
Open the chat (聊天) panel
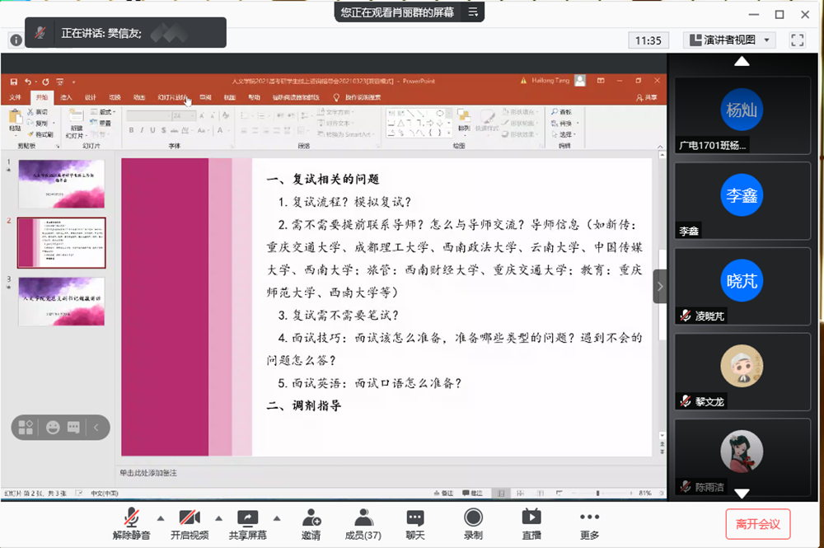tap(415, 523)
